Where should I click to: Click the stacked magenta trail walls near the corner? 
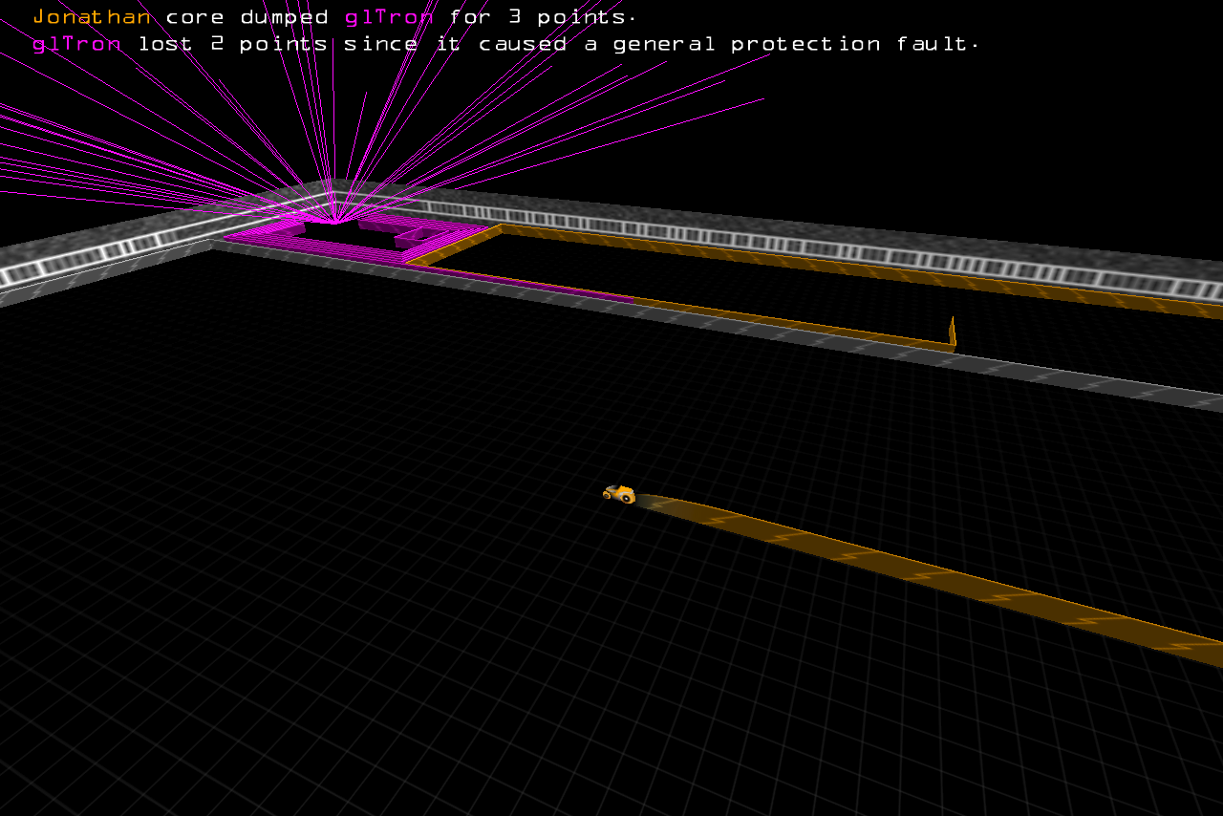(x=420, y=232)
